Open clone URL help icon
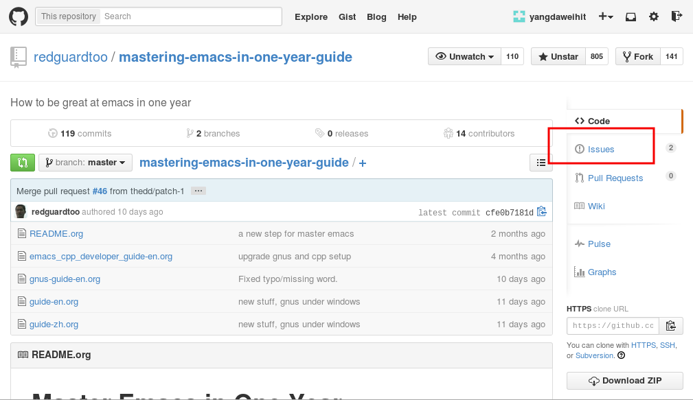 click(x=622, y=355)
